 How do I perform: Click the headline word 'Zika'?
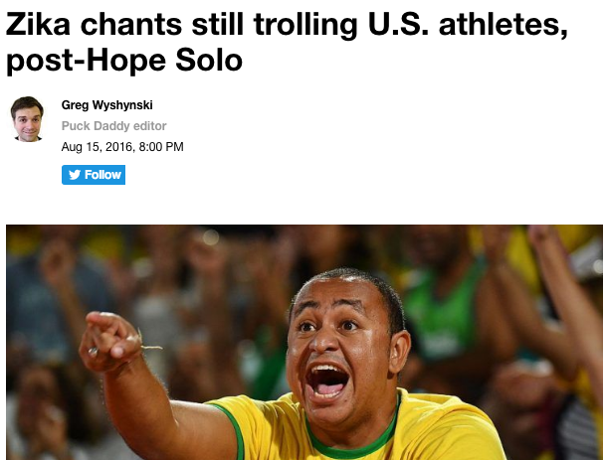38,24
